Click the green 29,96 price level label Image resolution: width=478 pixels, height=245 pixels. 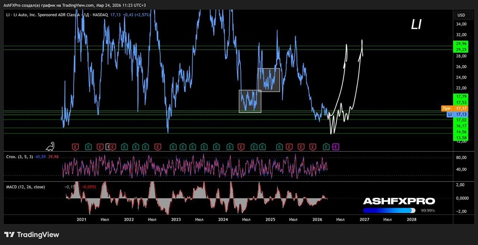point(461,44)
